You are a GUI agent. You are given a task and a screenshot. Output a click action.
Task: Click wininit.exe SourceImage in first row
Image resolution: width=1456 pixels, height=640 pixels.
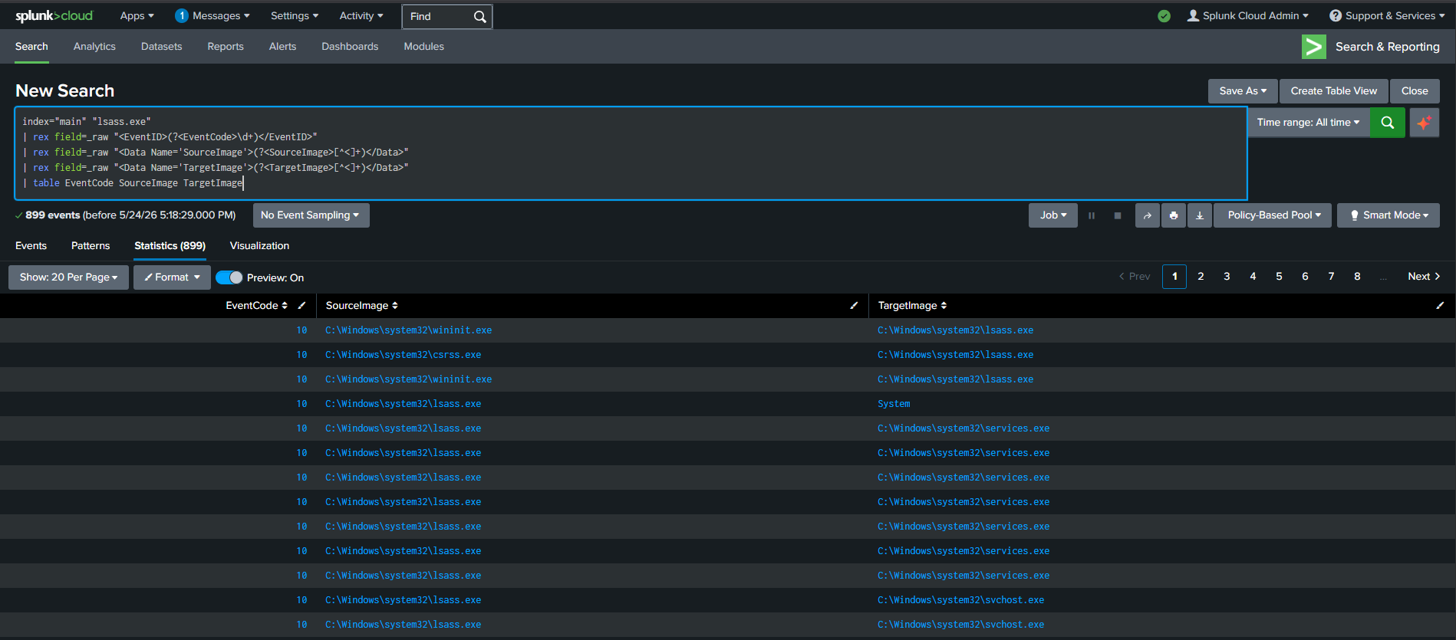[x=408, y=330]
